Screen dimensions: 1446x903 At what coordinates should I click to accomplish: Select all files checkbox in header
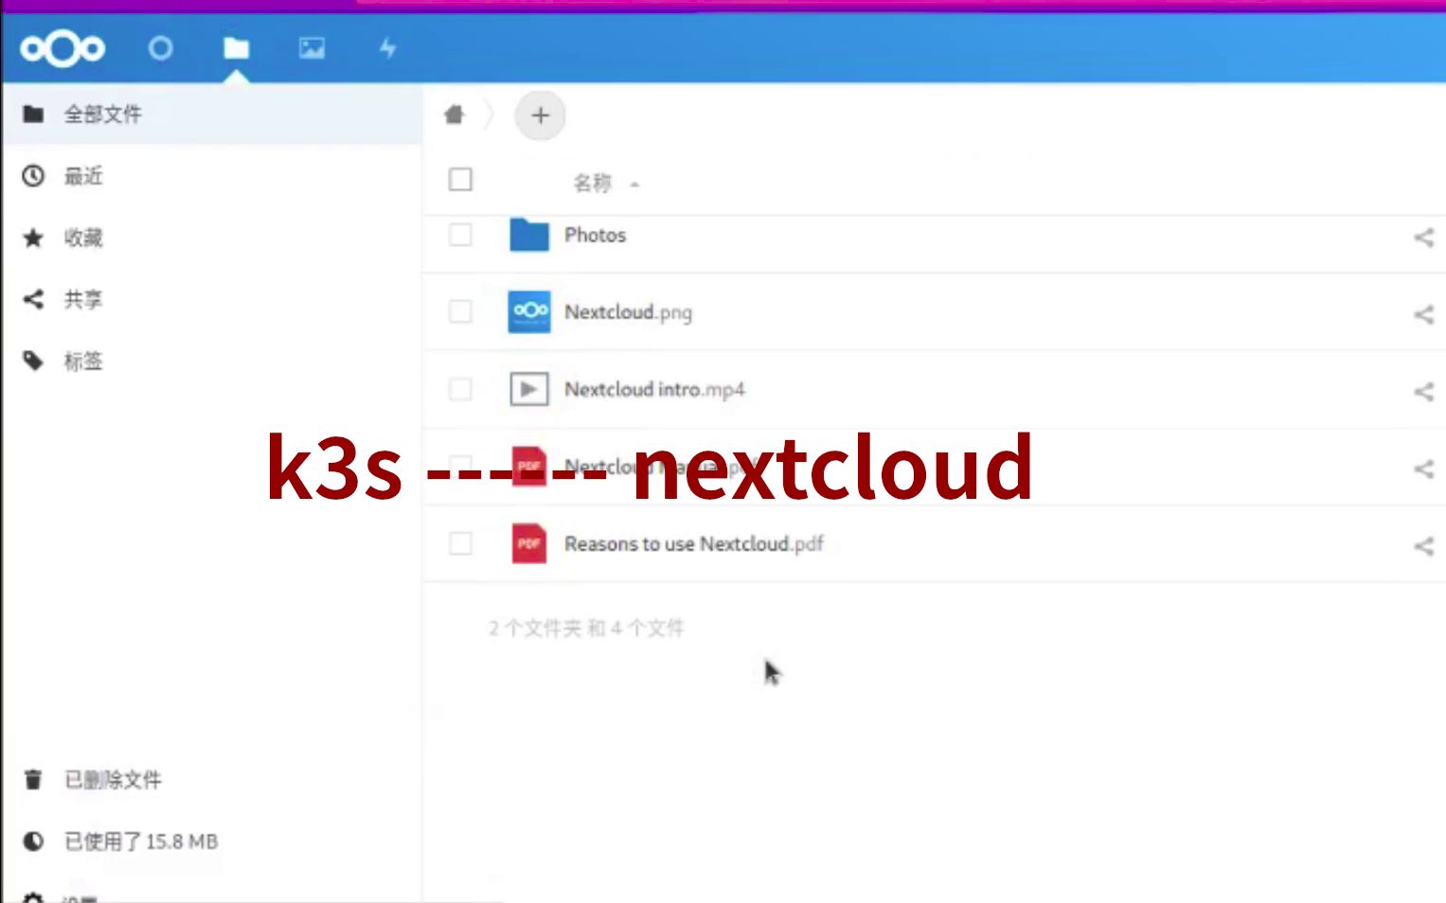pyautogui.click(x=460, y=180)
